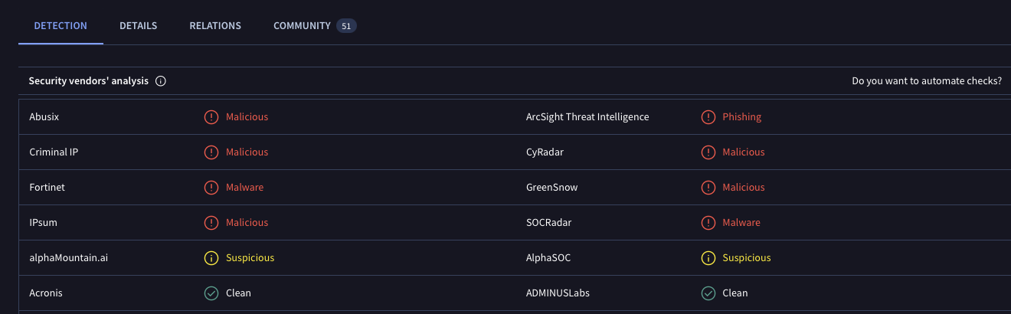Screen dimensions: 1011x314
Task: Click the Suspicious icon for alphaMountain.ai
Action: tap(211, 258)
